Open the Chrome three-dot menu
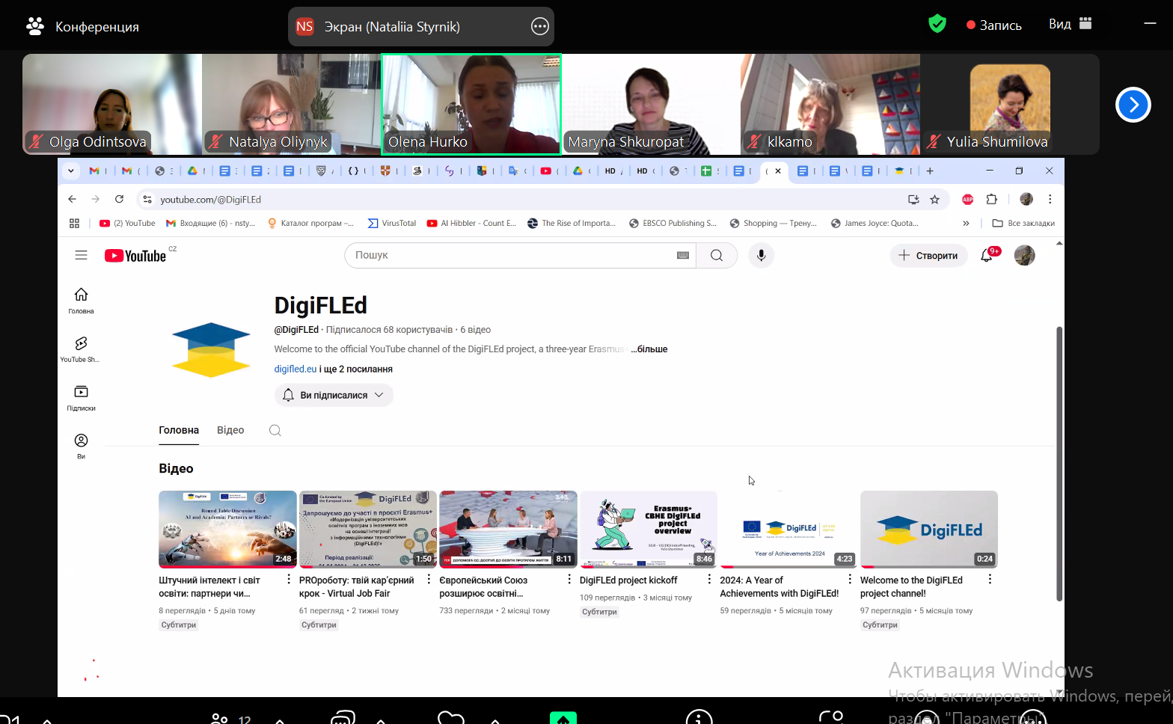 click(1050, 199)
